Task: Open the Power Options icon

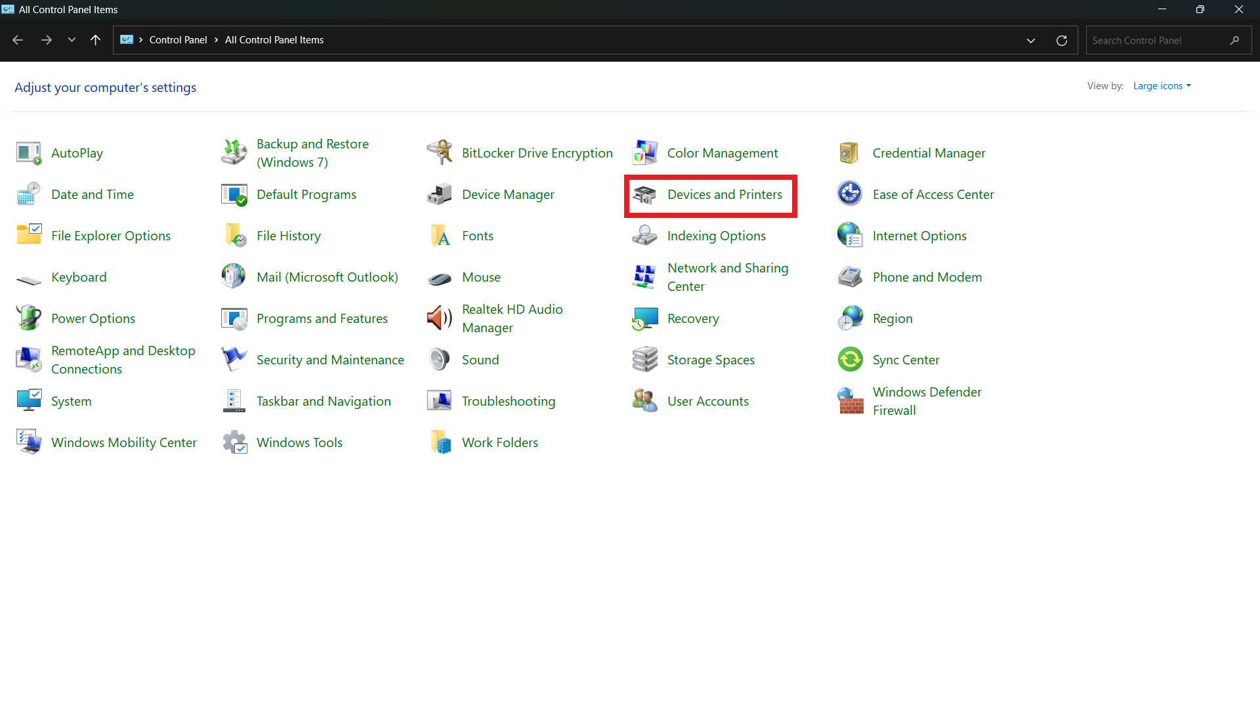Action: point(29,318)
